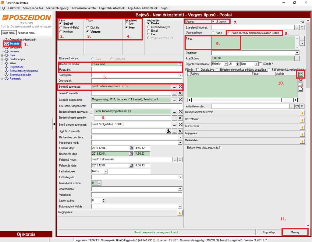Clear Belső címzett szervezet with X
Viewport: 312px width, 242px height.
180,125
